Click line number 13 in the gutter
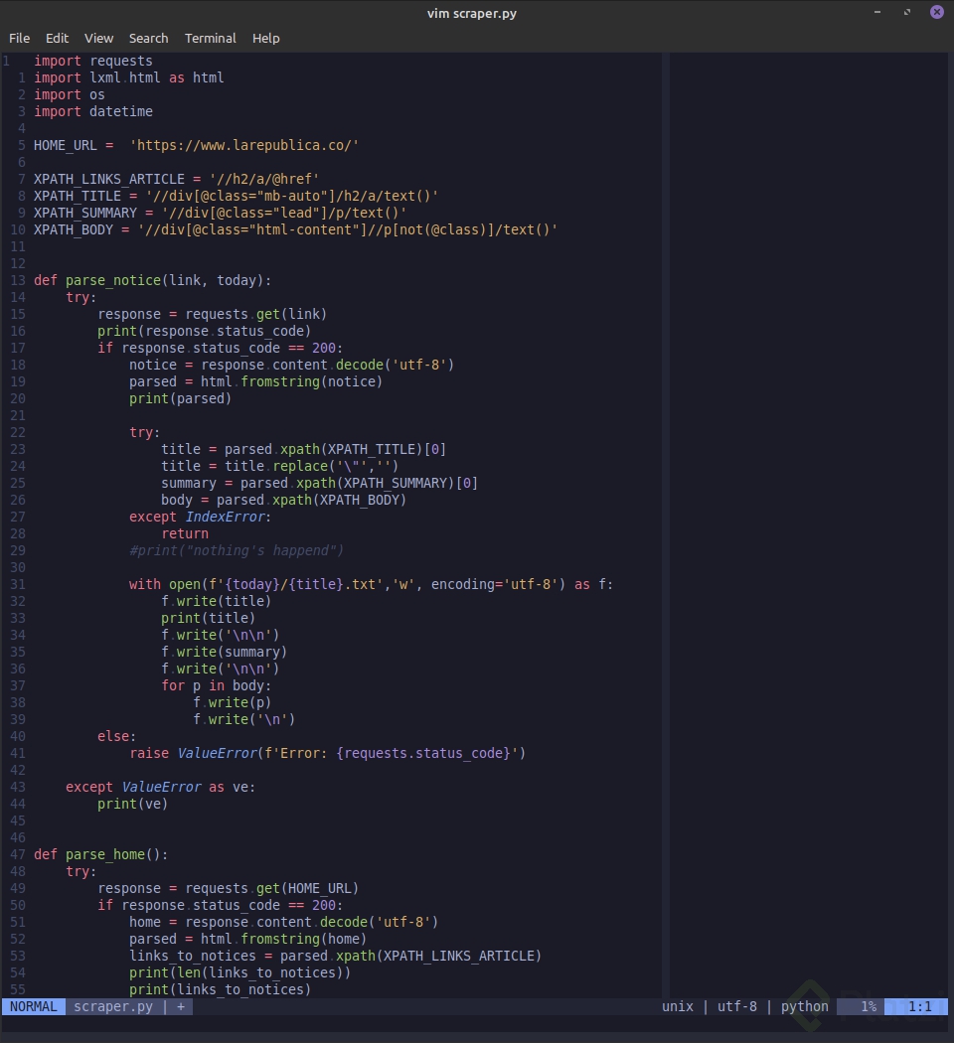The image size is (954, 1043). pos(18,281)
